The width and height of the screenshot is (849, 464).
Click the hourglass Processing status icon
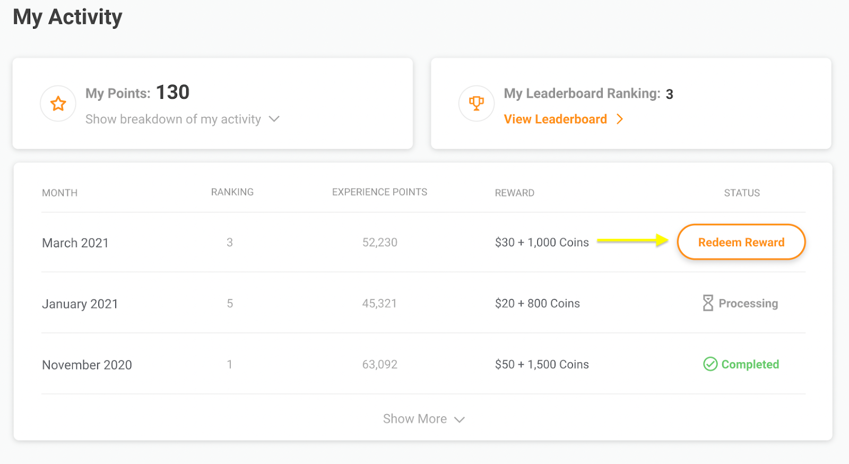point(708,303)
